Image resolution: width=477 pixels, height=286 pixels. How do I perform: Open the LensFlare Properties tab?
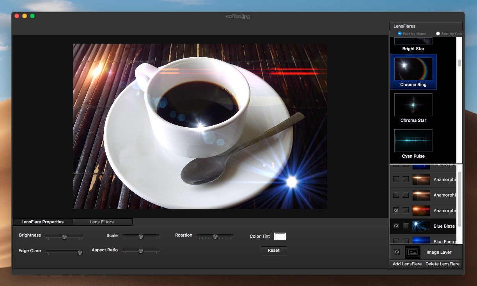click(43, 222)
